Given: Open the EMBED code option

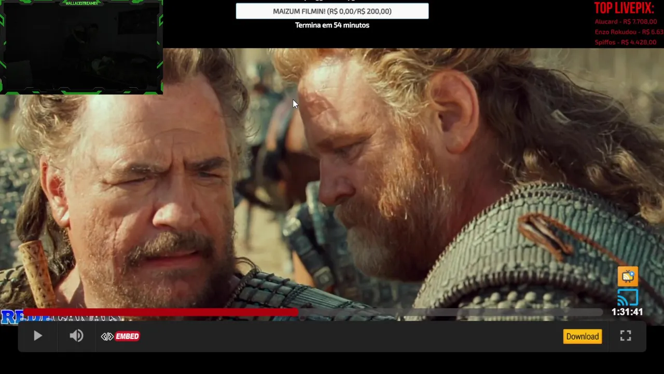Looking at the screenshot, I should [120, 337].
